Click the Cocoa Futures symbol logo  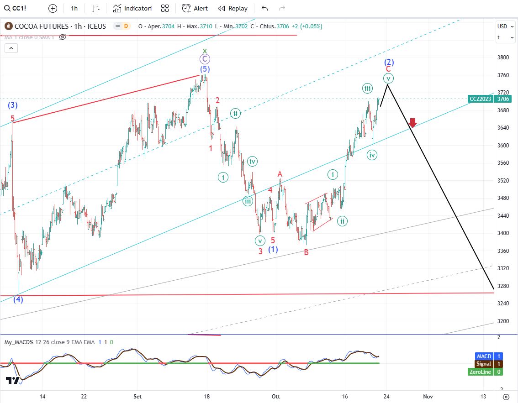pyautogui.click(x=9, y=26)
